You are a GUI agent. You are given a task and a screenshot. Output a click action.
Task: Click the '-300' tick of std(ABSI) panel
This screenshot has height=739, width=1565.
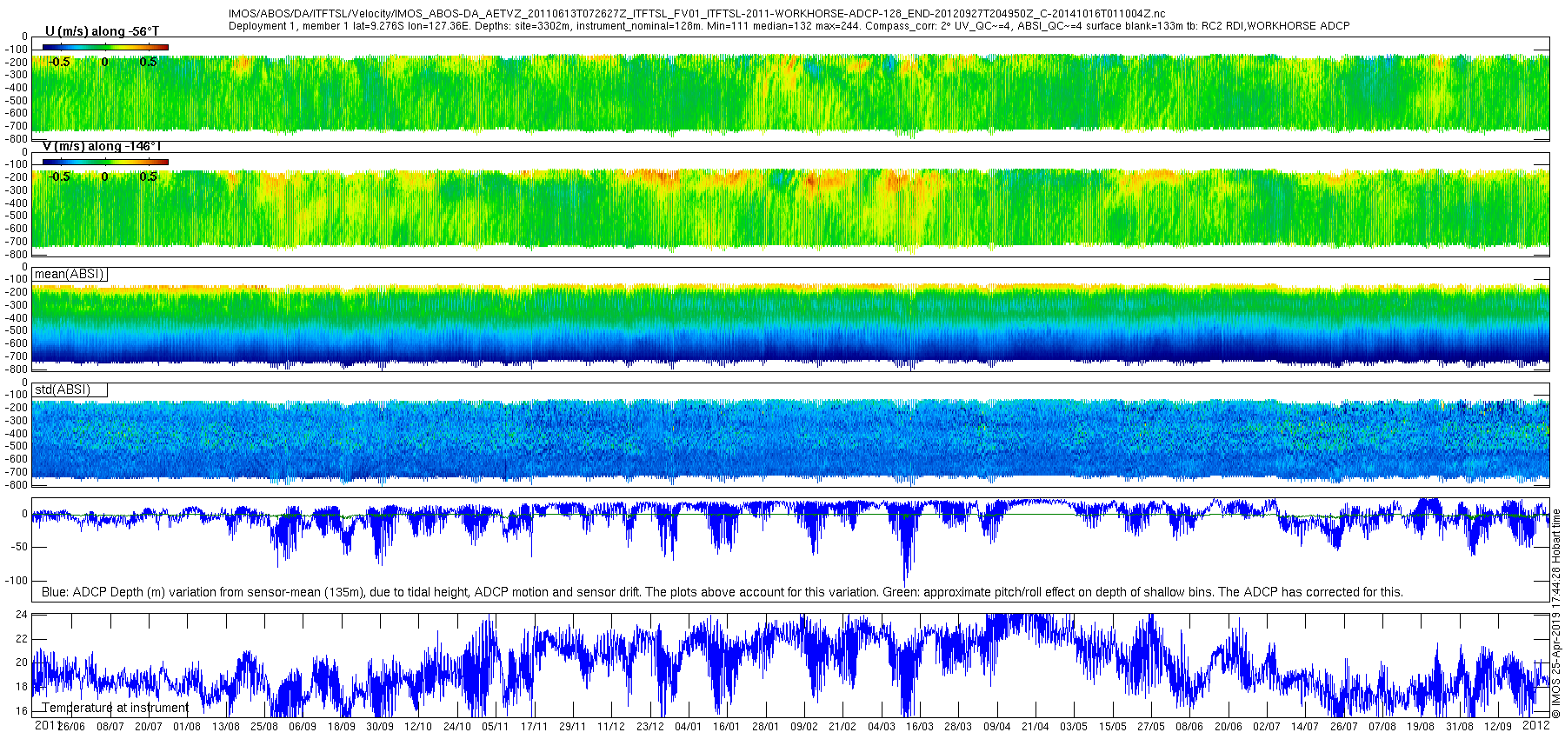click(x=17, y=420)
